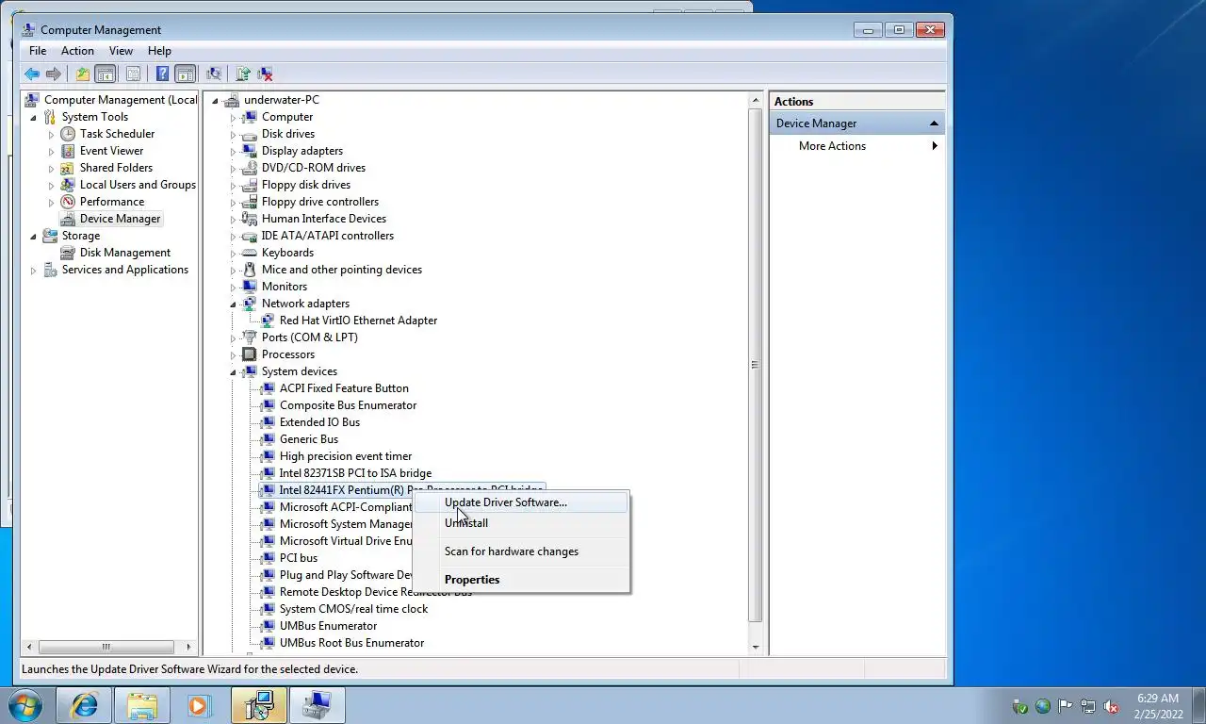1206x724 pixels.
Task: Click the device list vertical scrollbar
Action: [755, 365]
